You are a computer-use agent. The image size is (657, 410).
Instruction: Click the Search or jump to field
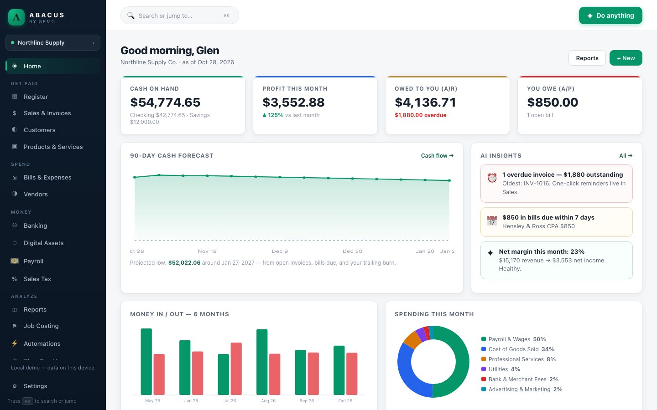180,15
